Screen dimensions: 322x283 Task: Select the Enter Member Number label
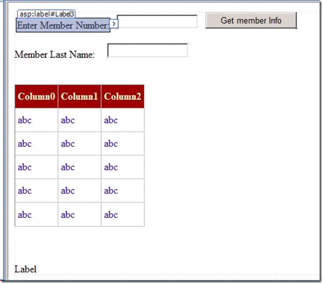coord(63,25)
